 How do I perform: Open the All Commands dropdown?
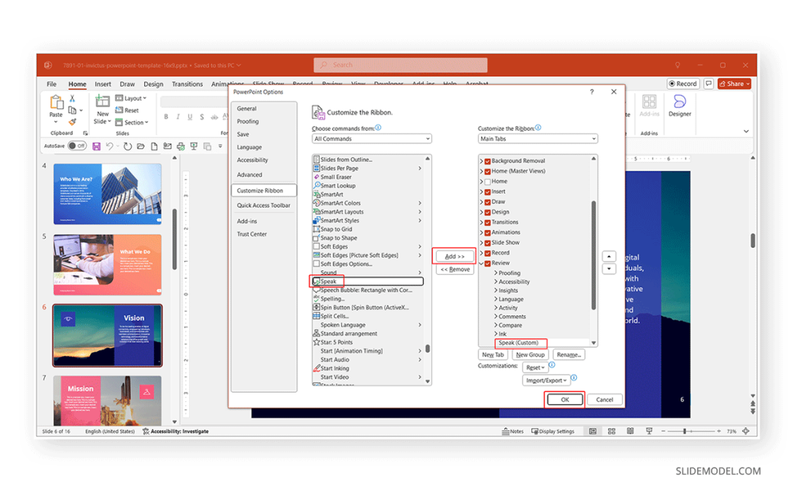(x=371, y=138)
